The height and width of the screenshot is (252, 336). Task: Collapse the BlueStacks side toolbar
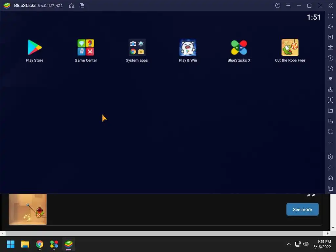pos(331,6)
